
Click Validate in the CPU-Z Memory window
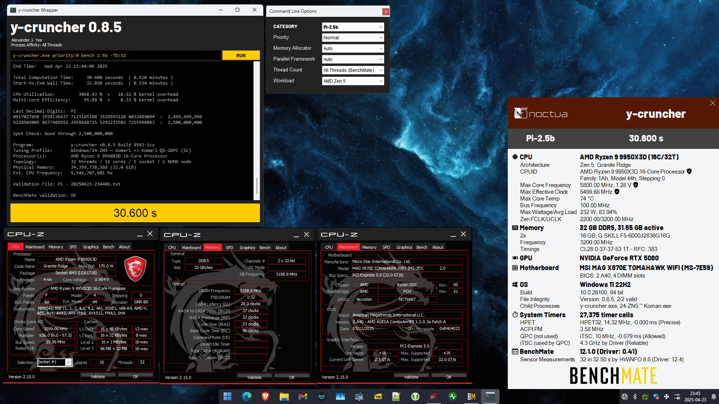254,377
